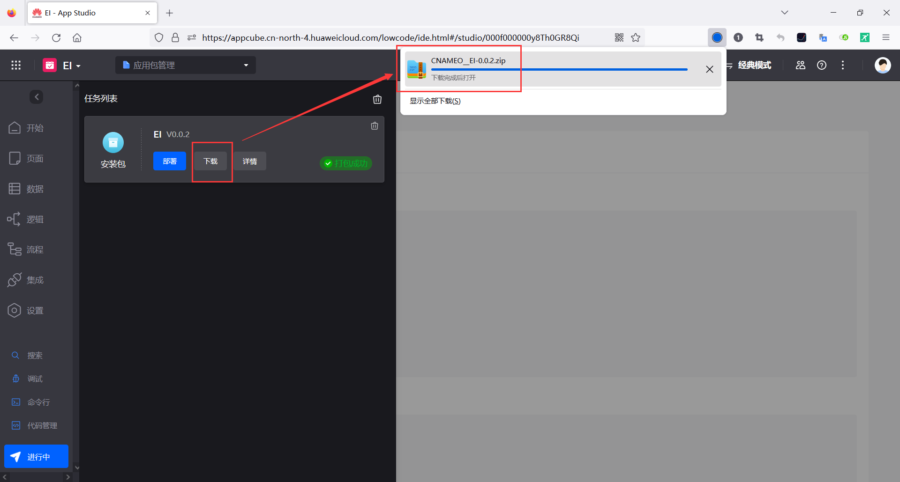Image resolution: width=900 pixels, height=482 pixels.
Task: Open the 集成 sidebar section
Action: tap(26, 280)
